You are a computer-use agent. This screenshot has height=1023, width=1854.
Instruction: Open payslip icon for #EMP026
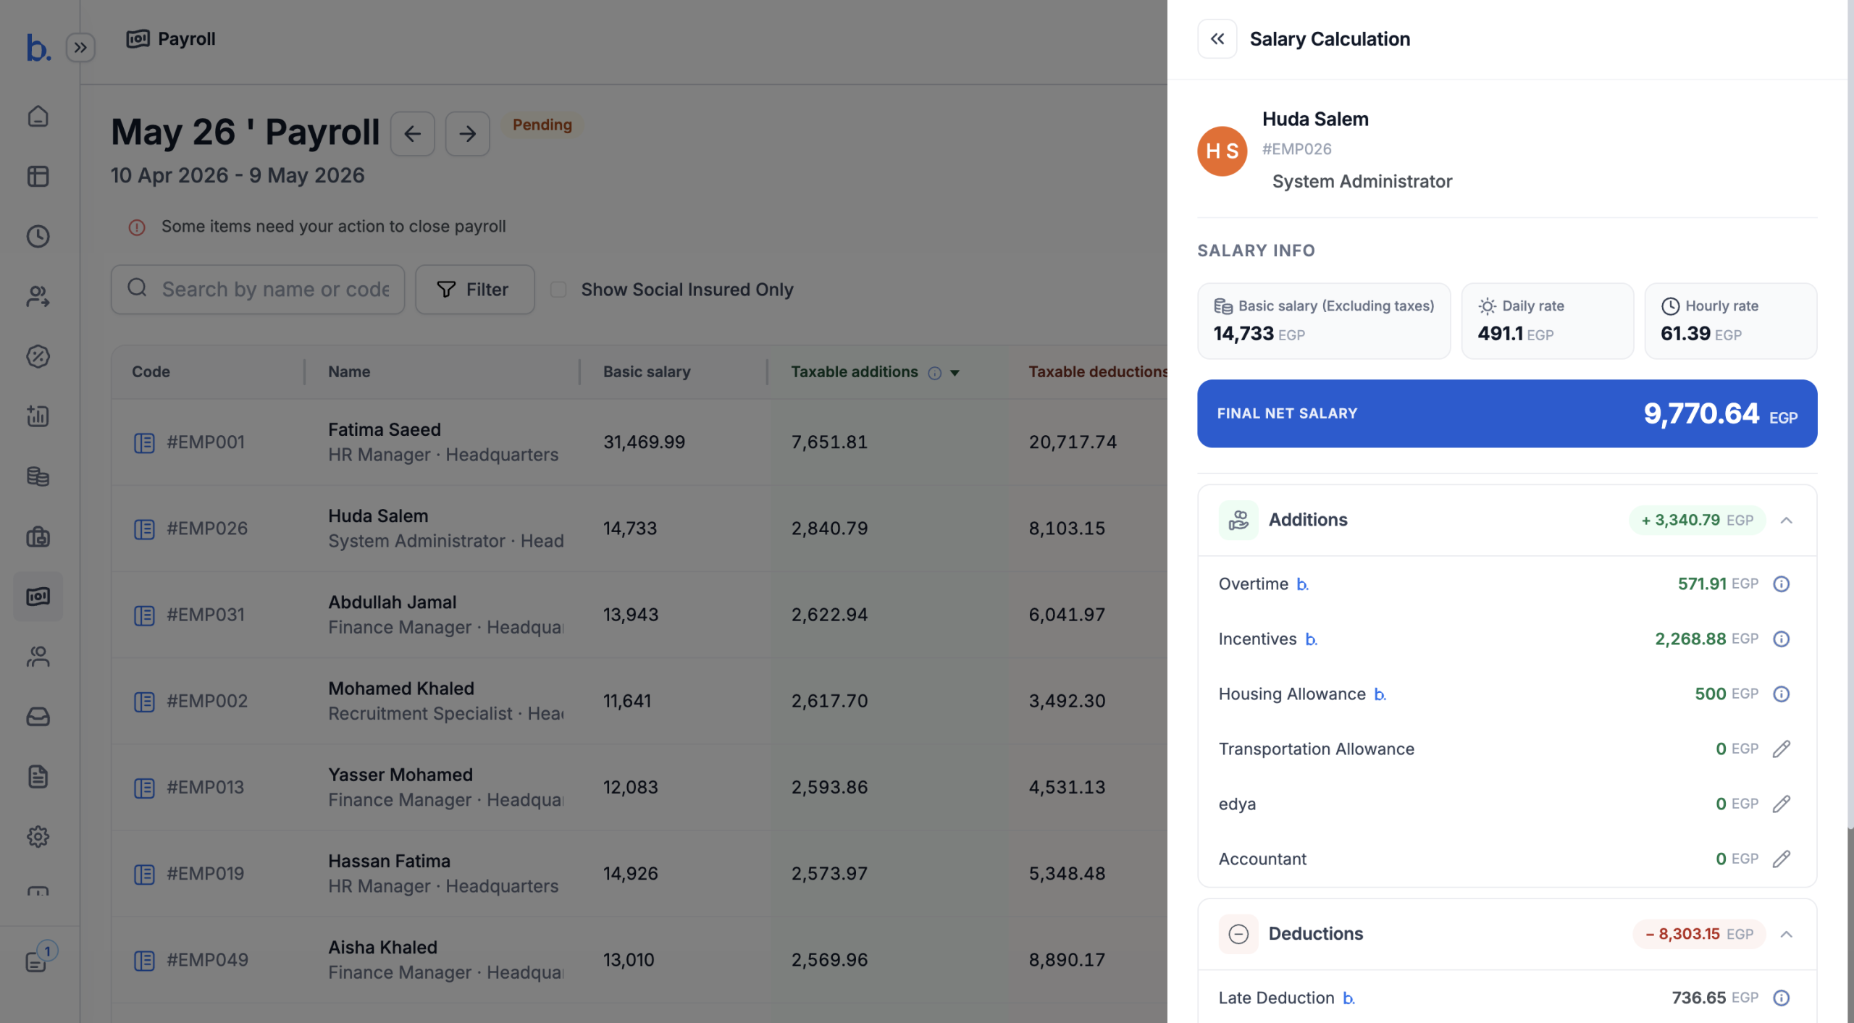click(144, 529)
